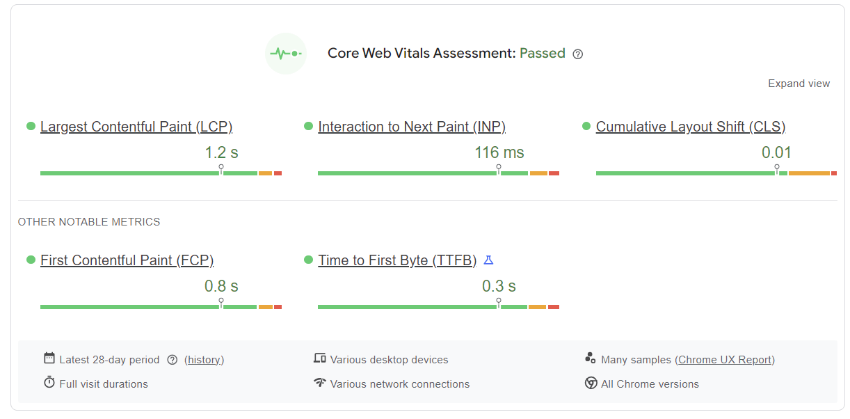Open Cumulative Layout Shift (CLS) link
The height and width of the screenshot is (419, 850).
pyautogui.click(x=691, y=127)
